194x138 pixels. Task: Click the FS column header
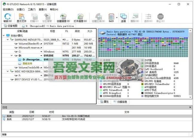[67, 31]
